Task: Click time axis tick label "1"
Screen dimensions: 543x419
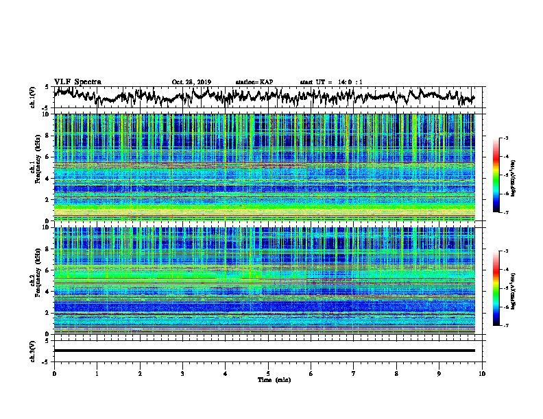Action: coord(97,374)
